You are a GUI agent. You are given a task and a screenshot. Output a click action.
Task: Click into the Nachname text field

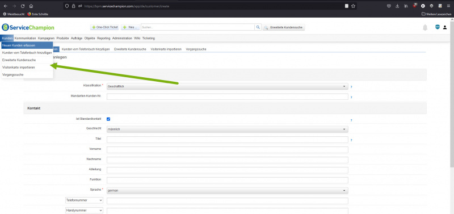[228, 160]
